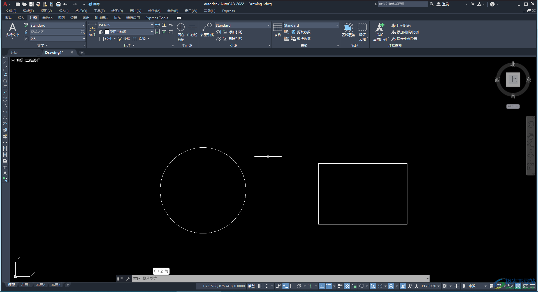Click 添加引线 button

tap(233, 32)
